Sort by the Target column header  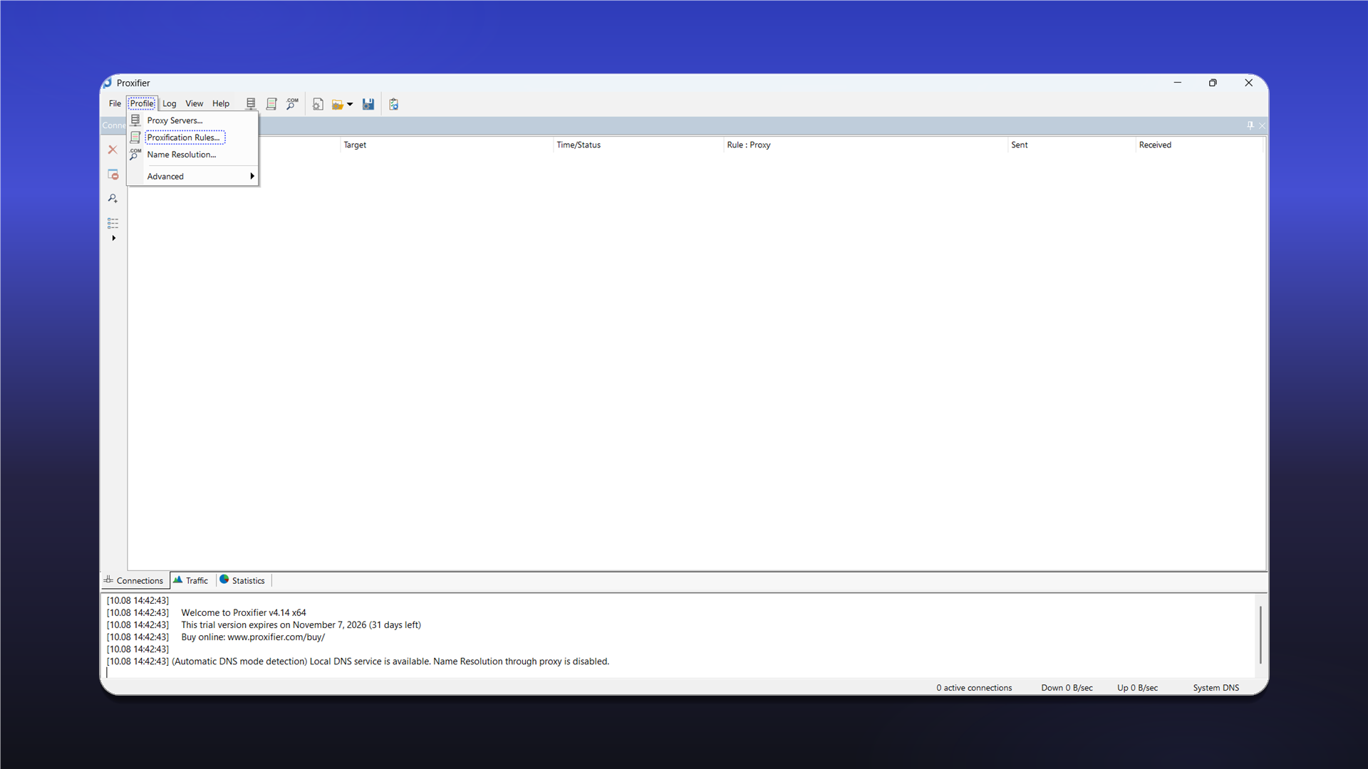(447, 145)
